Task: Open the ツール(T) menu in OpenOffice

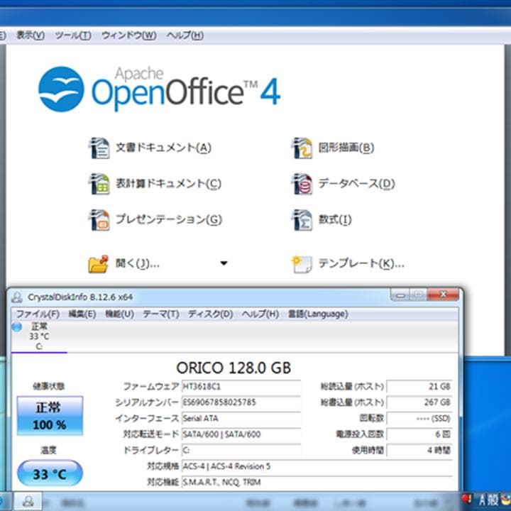Action: (73, 35)
